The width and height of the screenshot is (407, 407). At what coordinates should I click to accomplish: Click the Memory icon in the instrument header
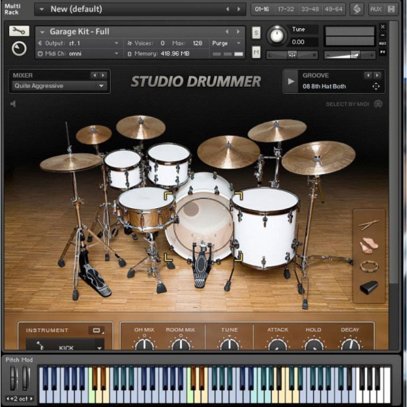129,54
